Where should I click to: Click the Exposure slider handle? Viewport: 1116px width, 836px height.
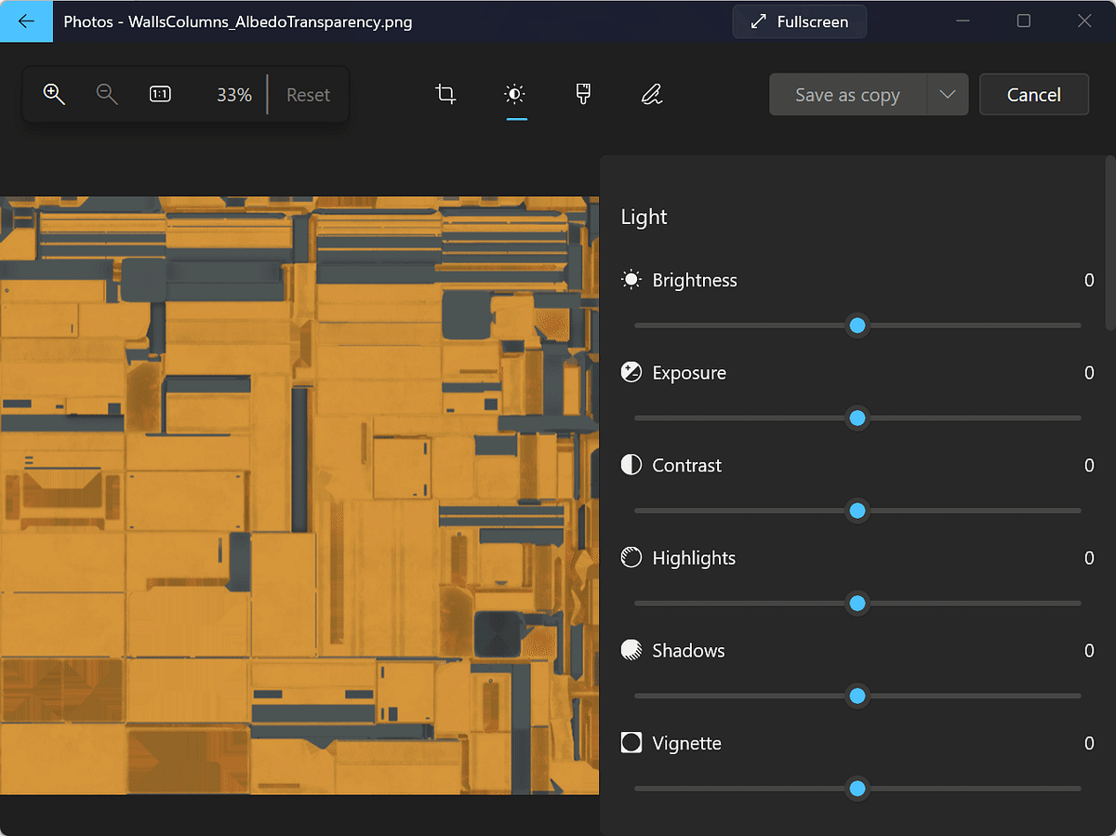pos(857,418)
